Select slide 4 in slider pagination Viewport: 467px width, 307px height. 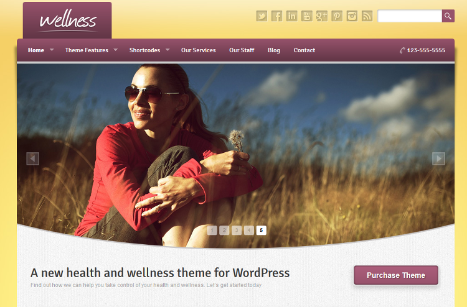point(249,230)
